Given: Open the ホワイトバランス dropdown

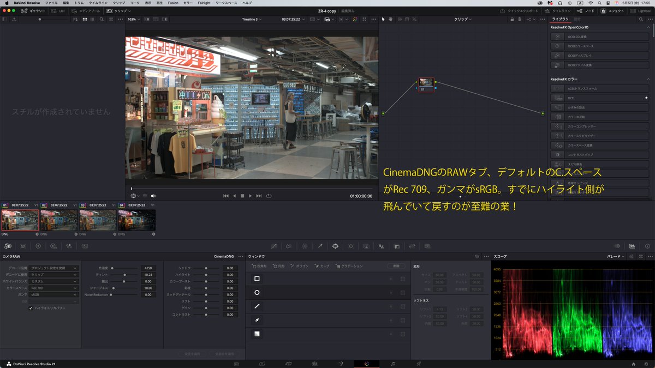Looking at the screenshot, I should tap(54, 281).
